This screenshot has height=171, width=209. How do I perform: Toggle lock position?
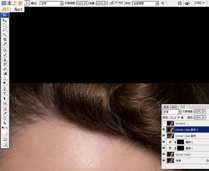pyautogui.click(x=179, y=118)
